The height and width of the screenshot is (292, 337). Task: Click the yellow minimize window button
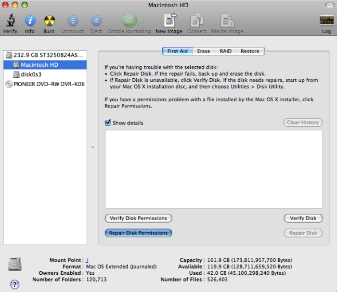(15, 5)
